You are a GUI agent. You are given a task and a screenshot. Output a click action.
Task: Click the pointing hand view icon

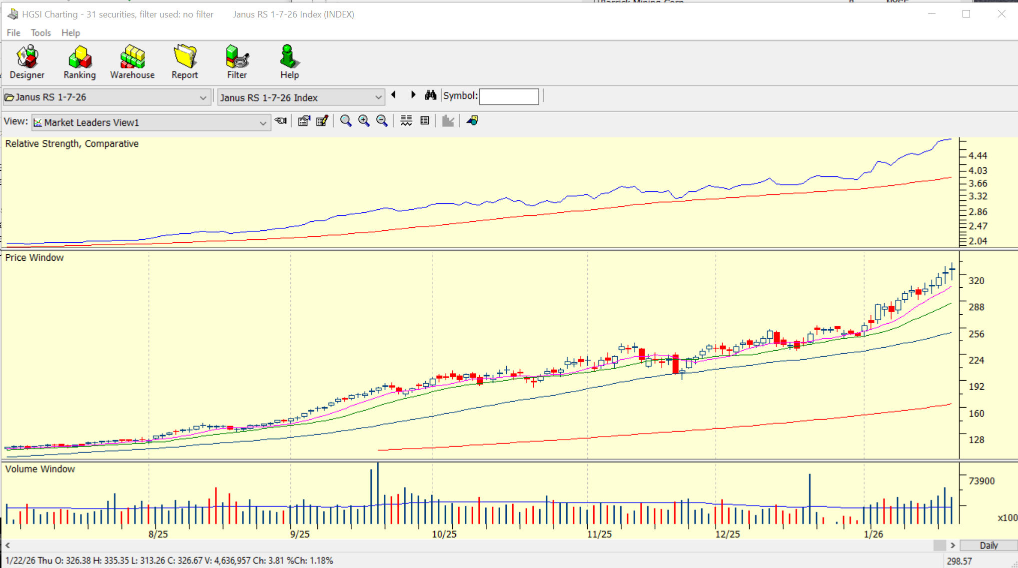pyautogui.click(x=281, y=121)
